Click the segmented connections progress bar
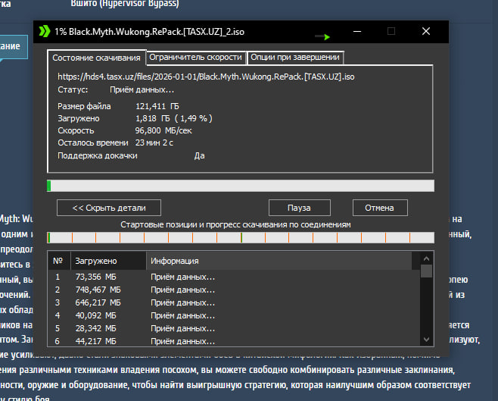The width and height of the screenshot is (498, 401). tap(240, 237)
